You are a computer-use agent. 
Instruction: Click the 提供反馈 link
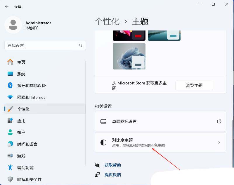pyautogui.click(x=112, y=175)
